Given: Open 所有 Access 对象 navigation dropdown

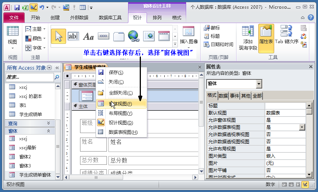Looking at the screenshot, I should [49, 67].
